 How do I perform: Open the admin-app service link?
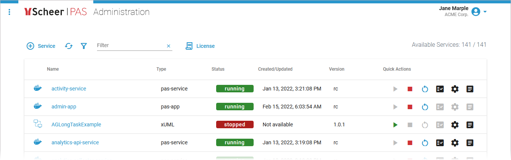pyautogui.click(x=64, y=107)
